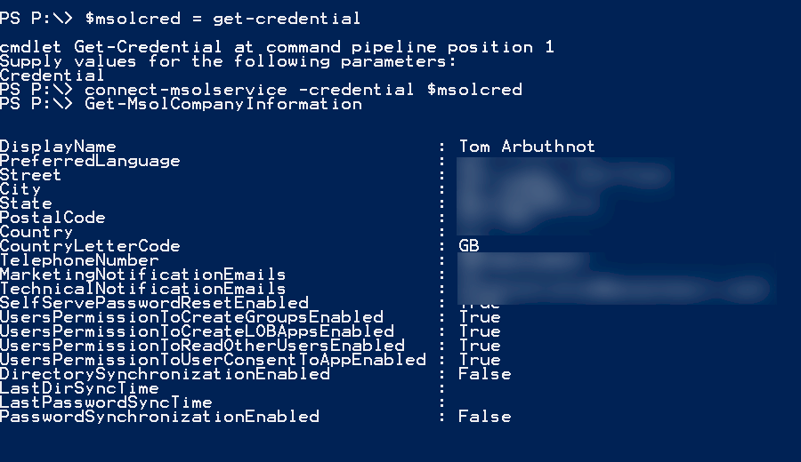This screenshot has width=801, height=462.
Task: Click the Get-MsolCompanyInformation command text
Action: (x=223, y=104)
